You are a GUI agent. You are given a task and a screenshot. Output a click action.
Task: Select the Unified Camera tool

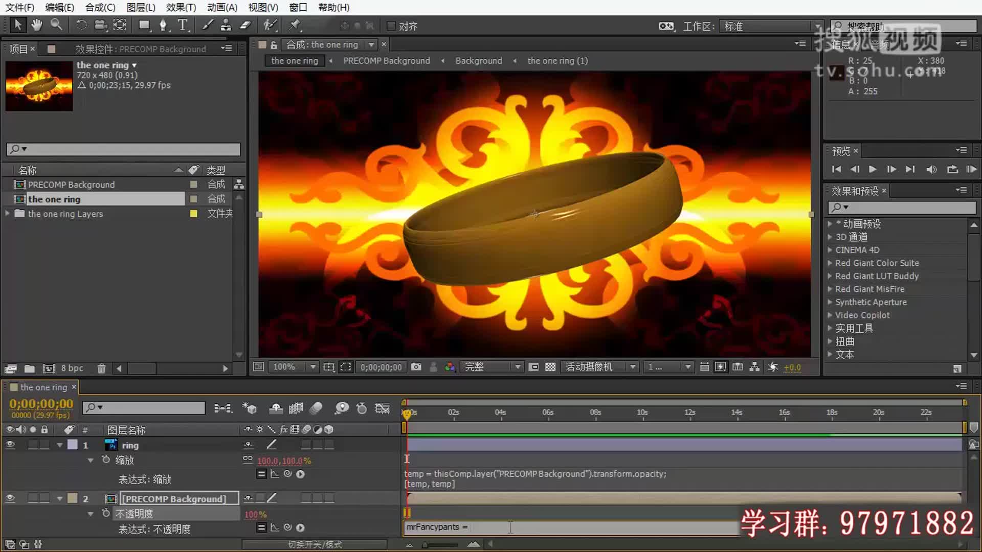click(100, 25)
